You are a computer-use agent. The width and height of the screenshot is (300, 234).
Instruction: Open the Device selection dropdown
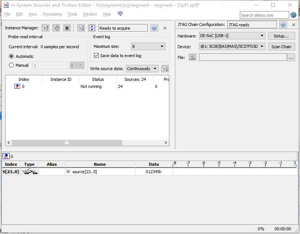pos(232,46)
